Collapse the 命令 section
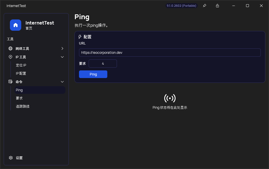 point(62,82)
